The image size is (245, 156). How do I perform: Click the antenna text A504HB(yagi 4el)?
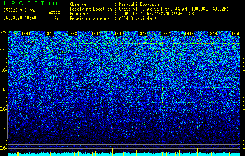click(x=137, y=18)
